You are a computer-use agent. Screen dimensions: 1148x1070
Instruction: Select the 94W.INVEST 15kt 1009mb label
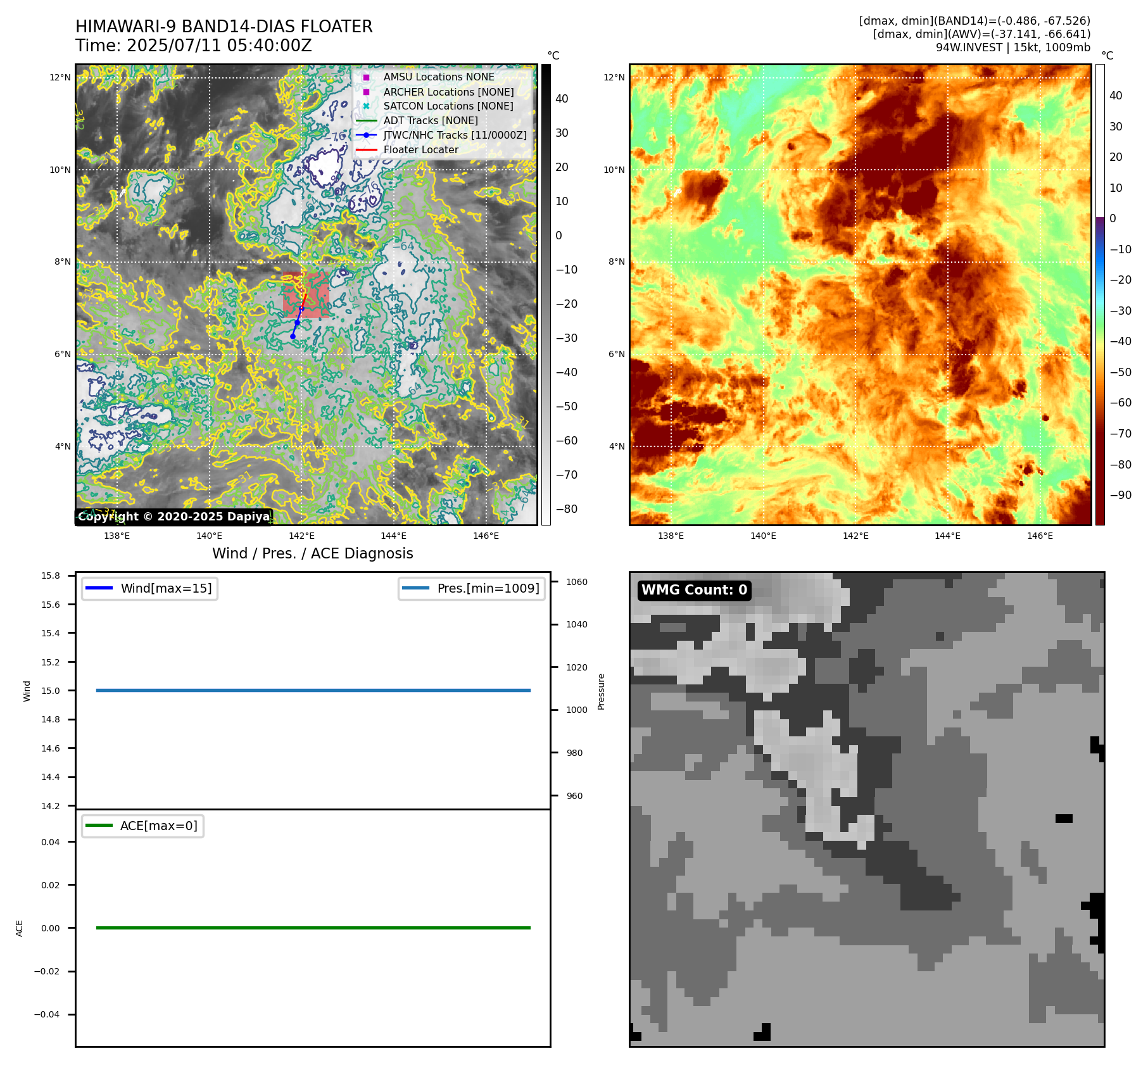[x=1013, y=47]
